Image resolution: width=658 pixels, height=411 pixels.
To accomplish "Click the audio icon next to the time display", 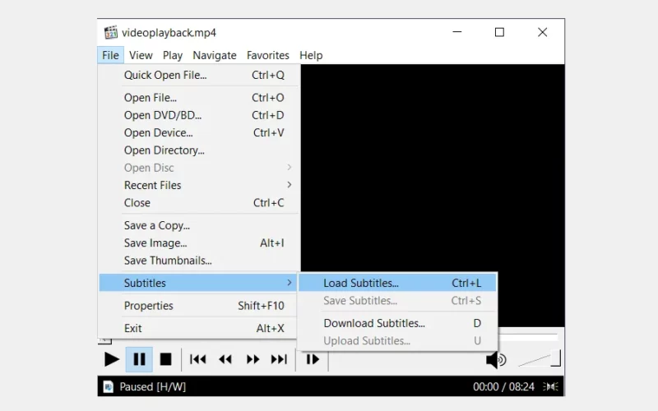I will [x=550, y=386].
